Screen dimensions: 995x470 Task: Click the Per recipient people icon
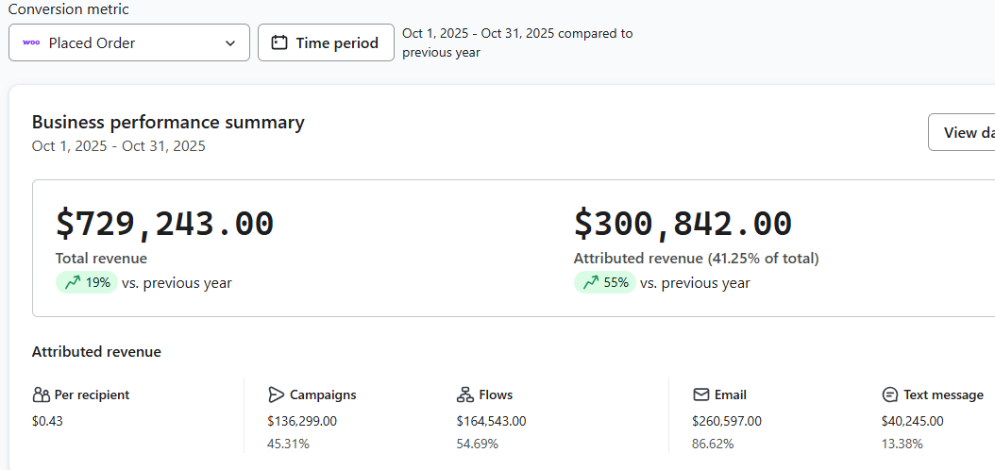point(41,394)
